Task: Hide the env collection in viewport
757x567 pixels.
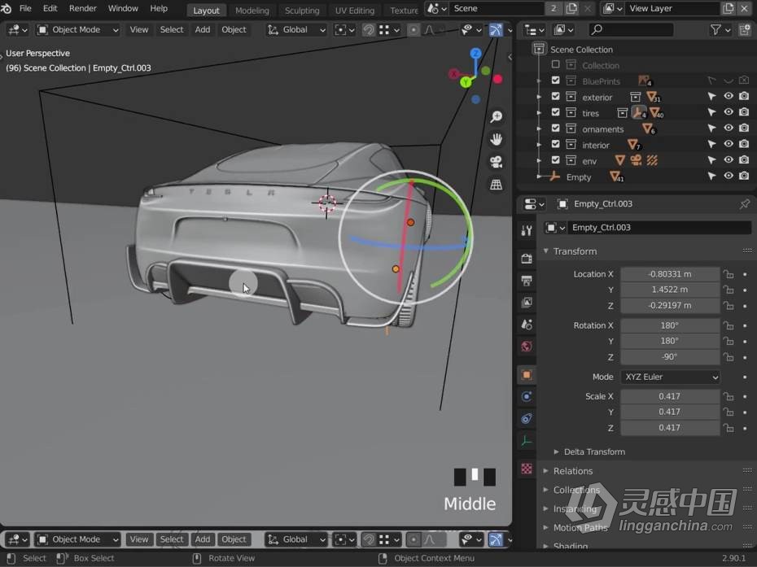Action: (x=728, y=160)
